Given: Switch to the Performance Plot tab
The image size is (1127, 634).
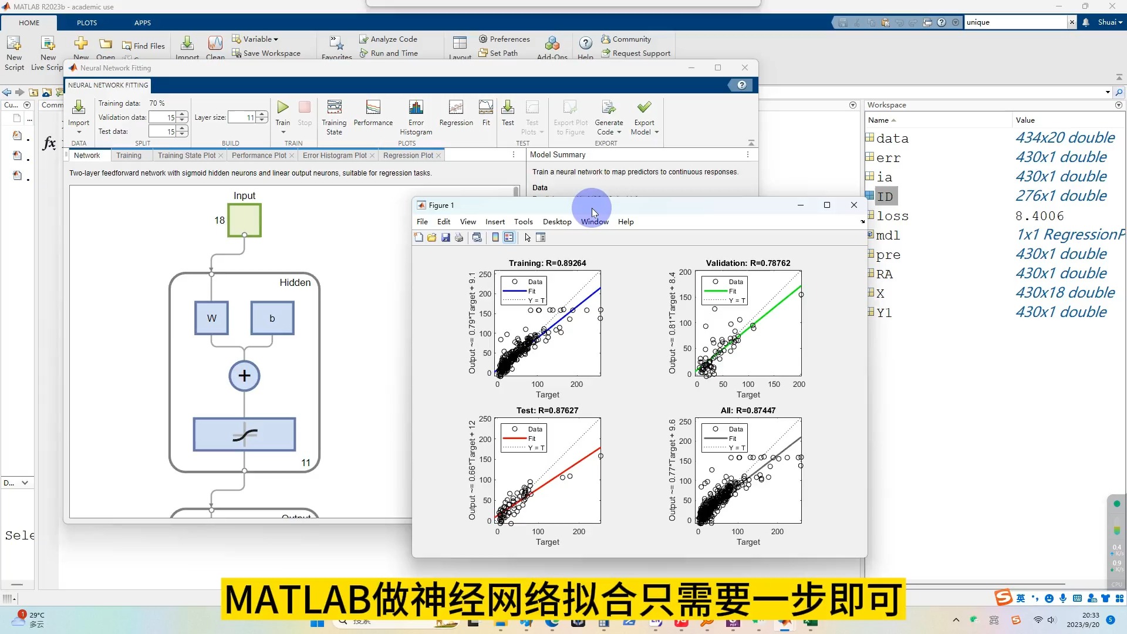Looking at the screenshot, I should [259, 156].
